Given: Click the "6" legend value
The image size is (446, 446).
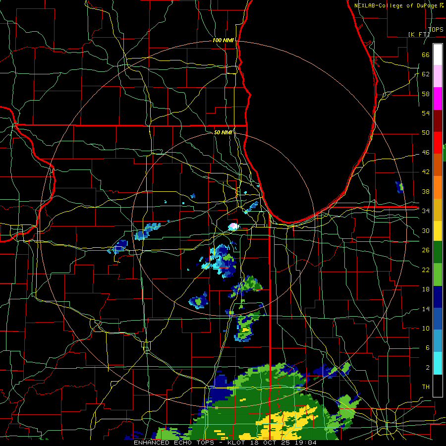Looking at the screenshot, I should click(x=427, y=348).
